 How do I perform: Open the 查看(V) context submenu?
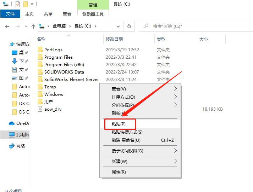[140, 89]
